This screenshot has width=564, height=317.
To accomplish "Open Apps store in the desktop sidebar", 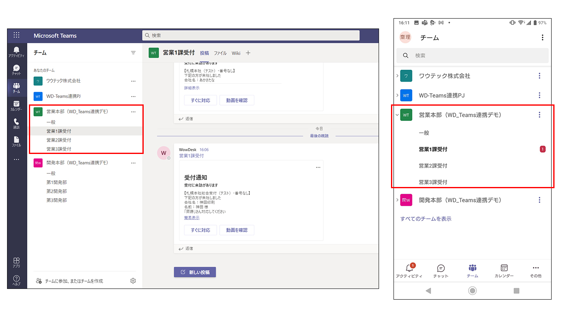I will pyautogui.click(x=17, y=263).
